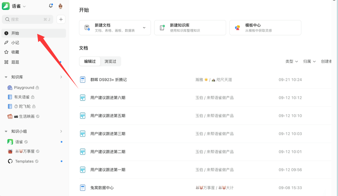Collapse the 知识库 section triangle
Screen dimensions: 338x196
pyautogui.click(x=6, y=77)
